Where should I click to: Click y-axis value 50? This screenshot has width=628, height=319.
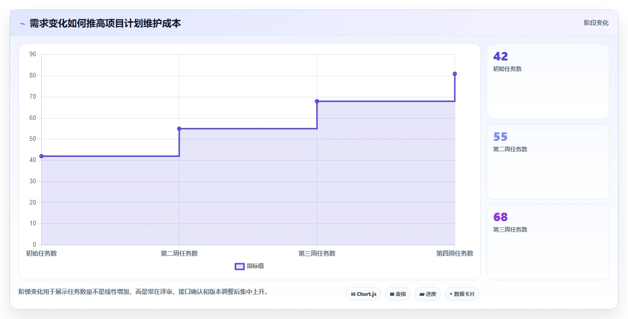pos(33,139)
